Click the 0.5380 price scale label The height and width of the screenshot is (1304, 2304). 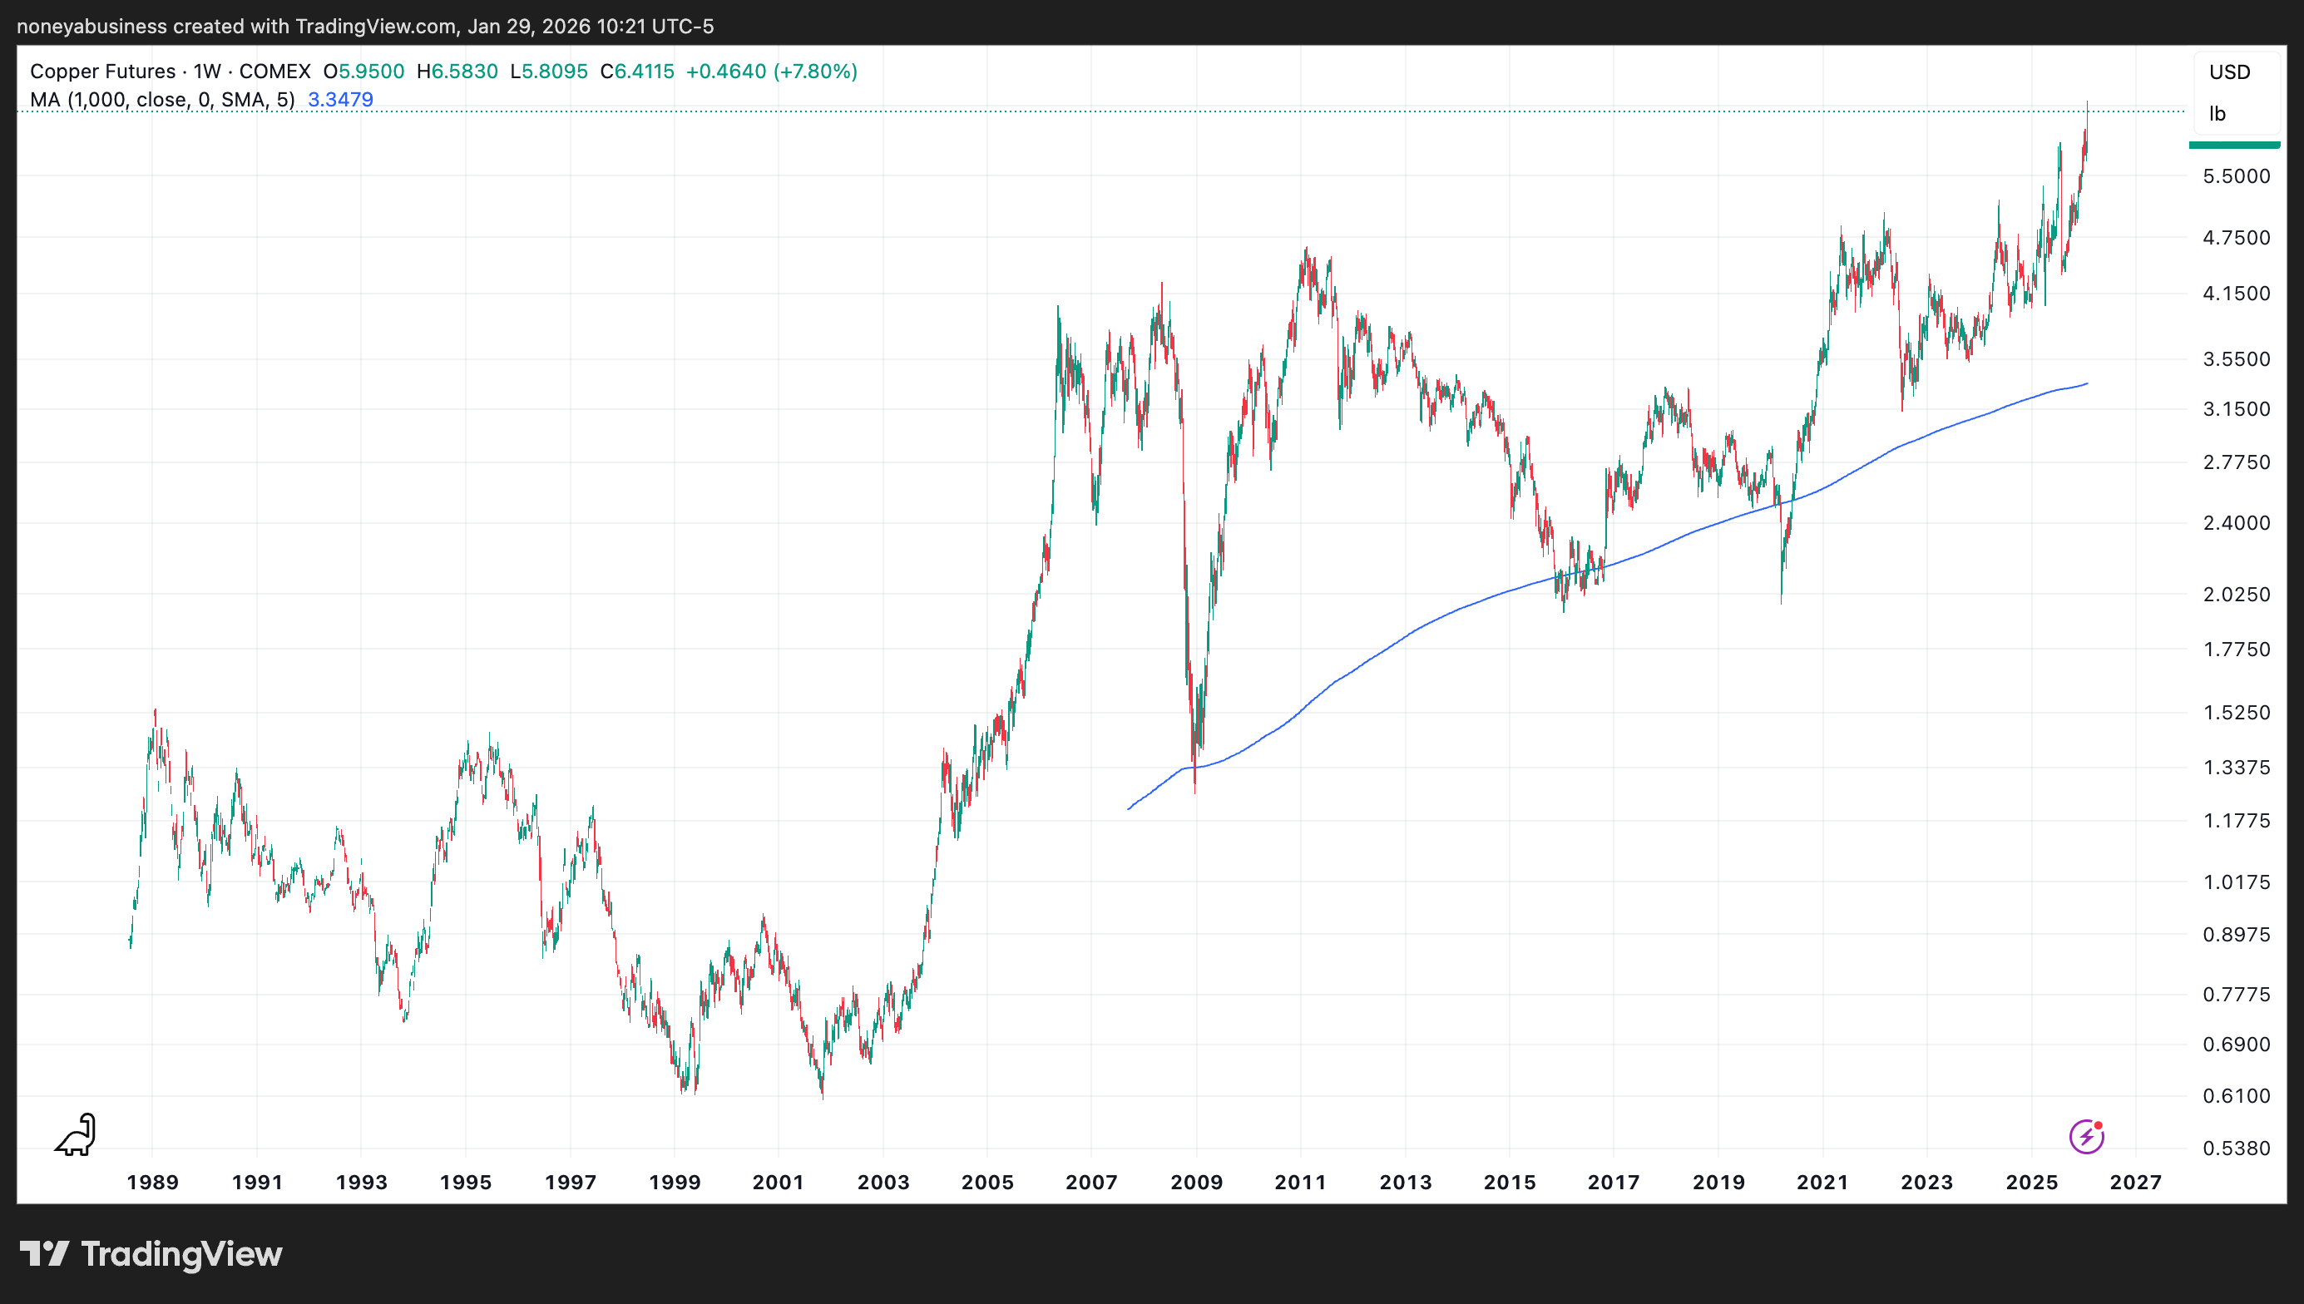[2236, 1148]
